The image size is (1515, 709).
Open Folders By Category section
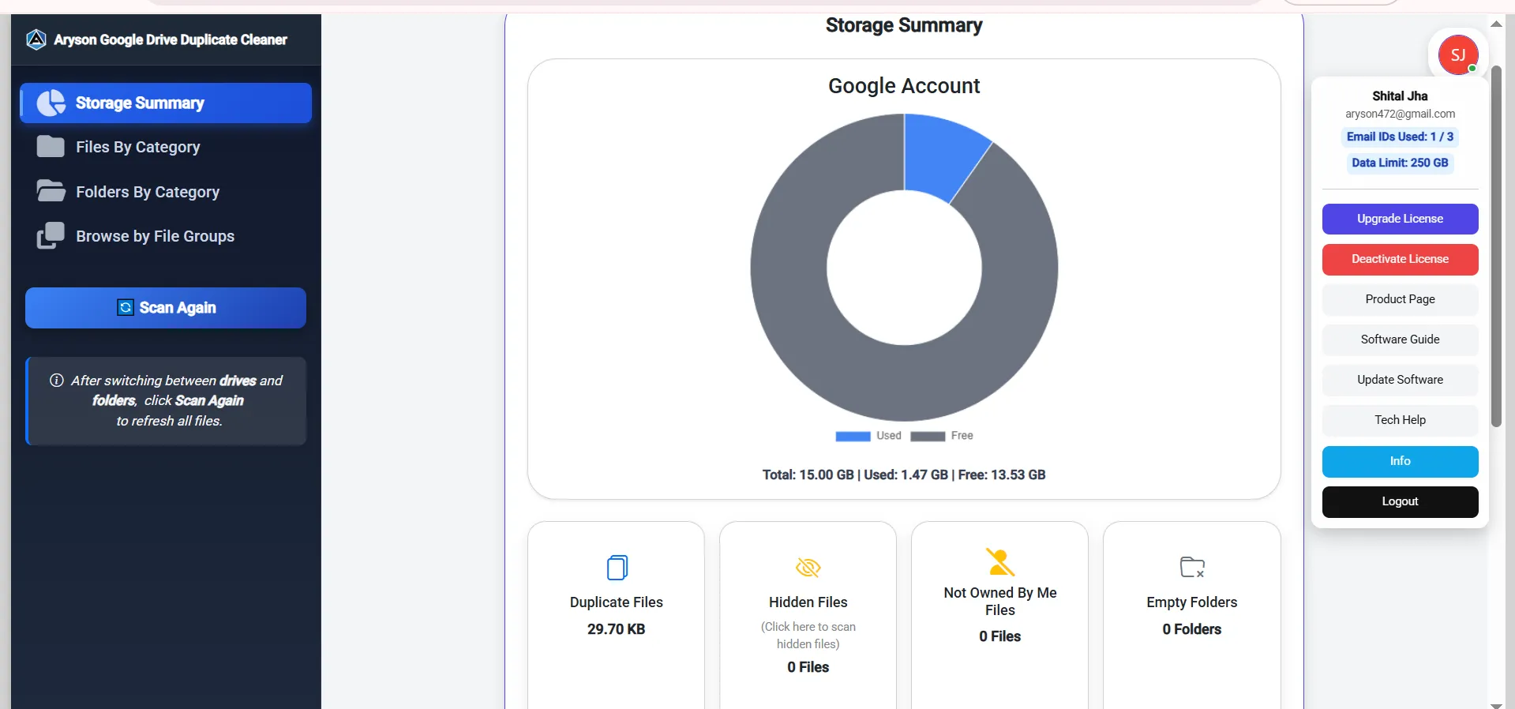(166, 192)
